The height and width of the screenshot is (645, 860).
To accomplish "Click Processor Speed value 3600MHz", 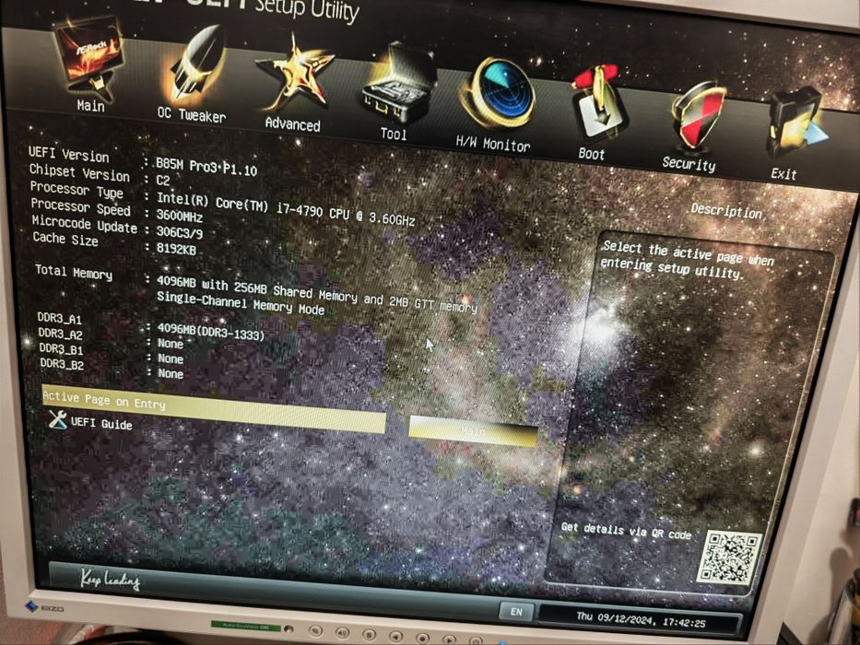I will pos(180,215).
